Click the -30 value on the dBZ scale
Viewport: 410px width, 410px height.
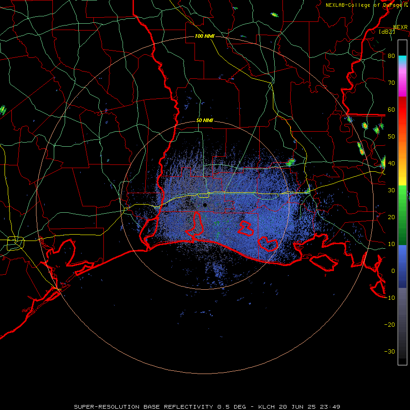[x=389, y=352]
